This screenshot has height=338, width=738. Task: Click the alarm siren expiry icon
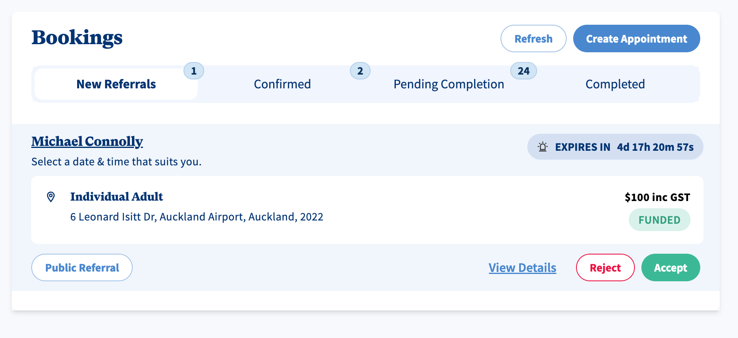pyautogui.click(x=543, y=147)
